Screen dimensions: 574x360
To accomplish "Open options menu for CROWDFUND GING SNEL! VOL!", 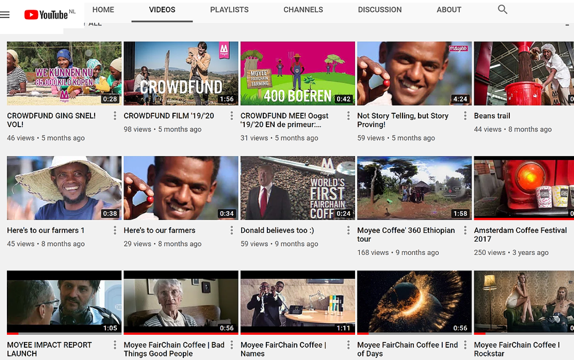I will [115, 116].
